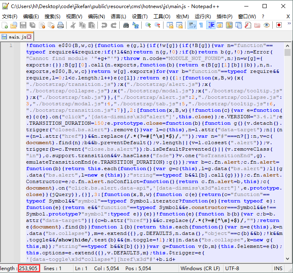The image size is (293, 273).
Task: Toggle INS insert mode in status bar
Action: [x=278, y=268]
